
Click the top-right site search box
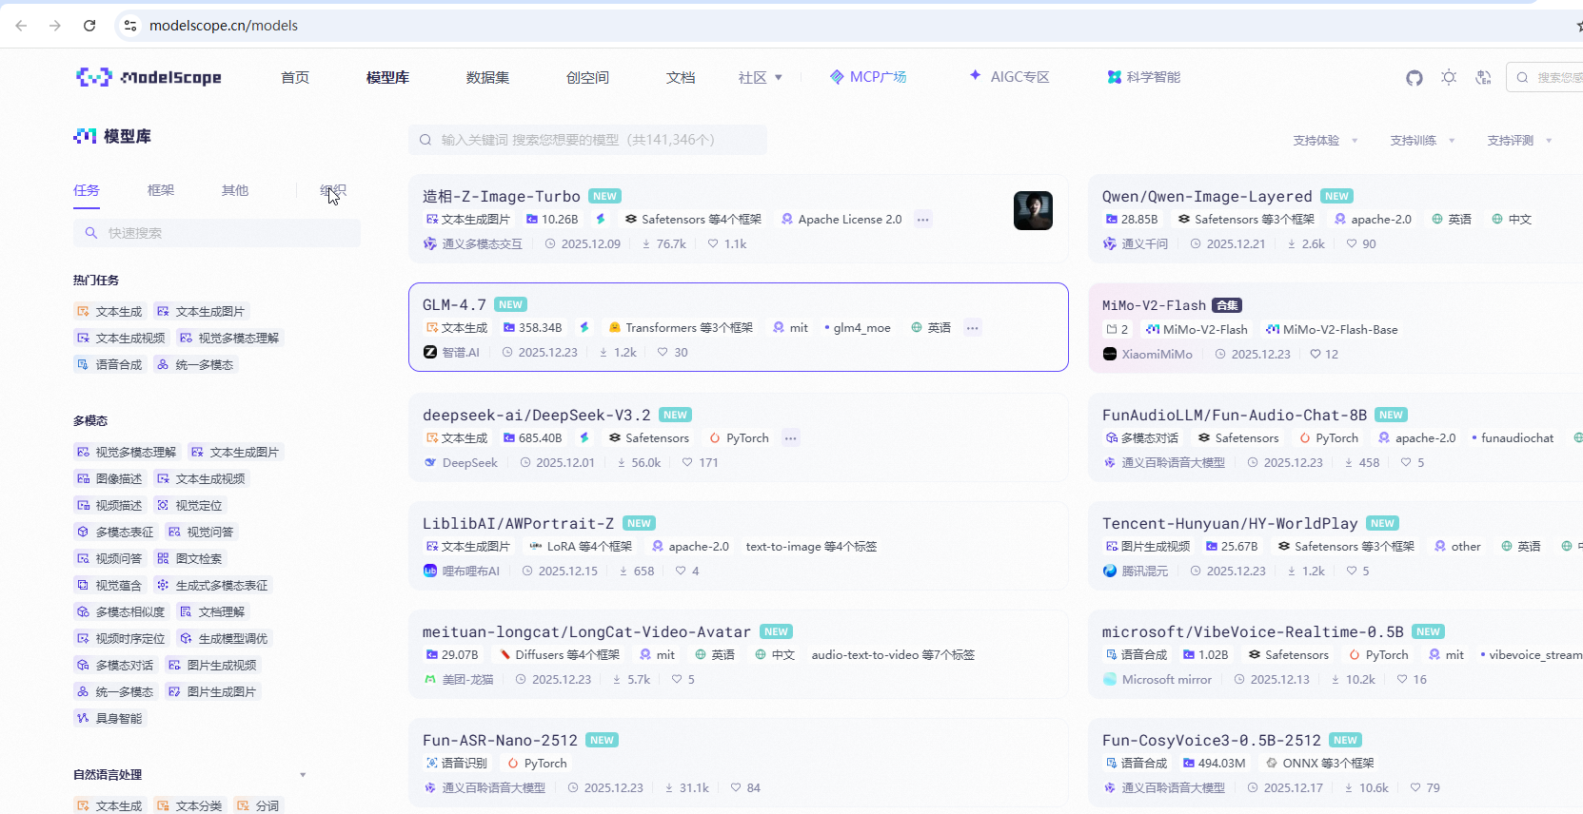tap(1544, 77)
